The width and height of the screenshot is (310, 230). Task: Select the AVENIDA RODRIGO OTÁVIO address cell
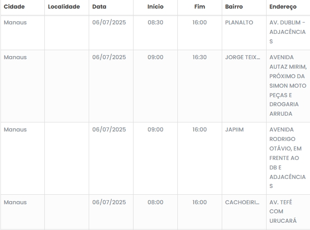click(x=287, y=158)
